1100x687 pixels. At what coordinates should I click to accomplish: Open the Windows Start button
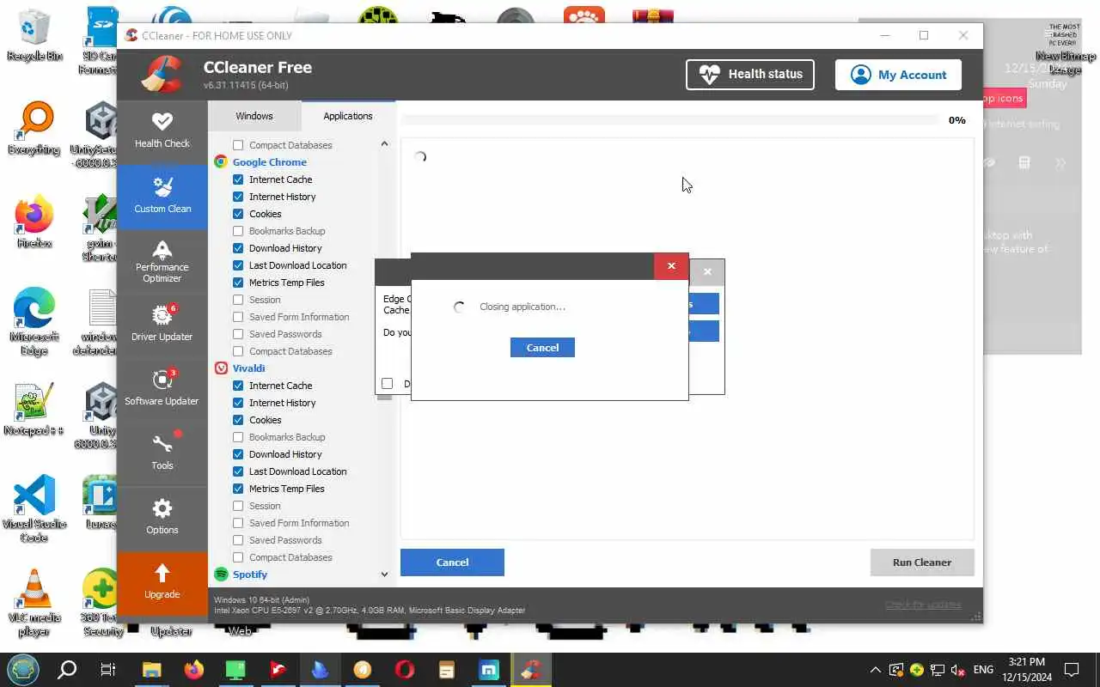[22, 670]
